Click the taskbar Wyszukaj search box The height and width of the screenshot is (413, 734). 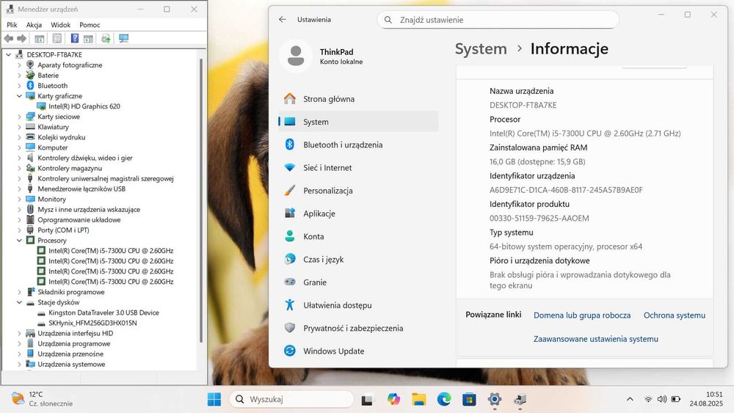coord(291,399)
